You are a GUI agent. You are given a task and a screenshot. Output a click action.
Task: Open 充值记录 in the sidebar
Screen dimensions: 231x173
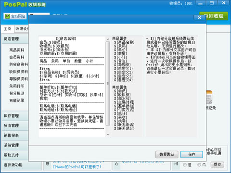pos(17,100)
